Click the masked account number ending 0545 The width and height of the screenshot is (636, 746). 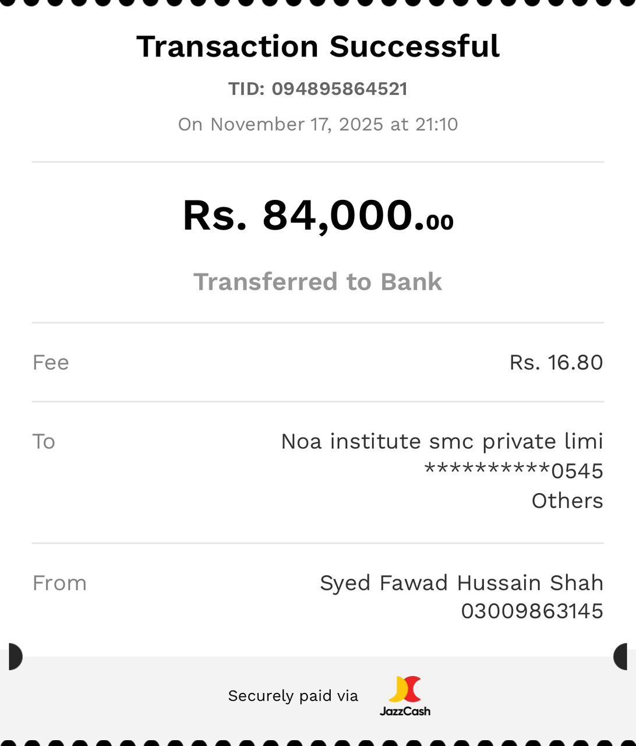(x=514, y=470)
